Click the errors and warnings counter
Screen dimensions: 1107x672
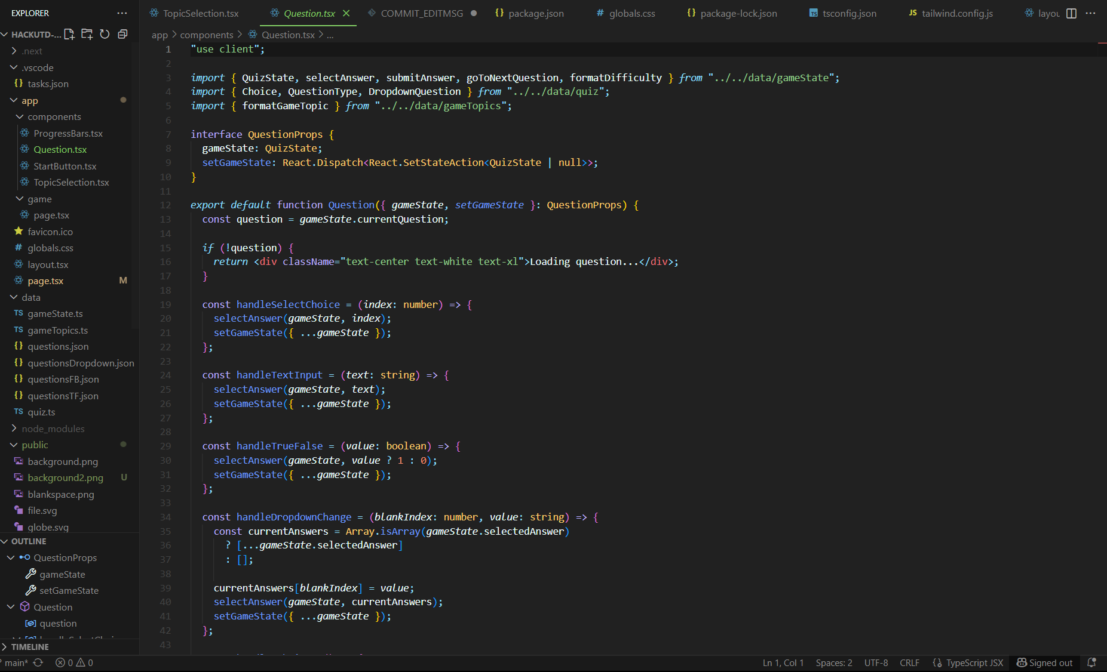click(74, 662)
